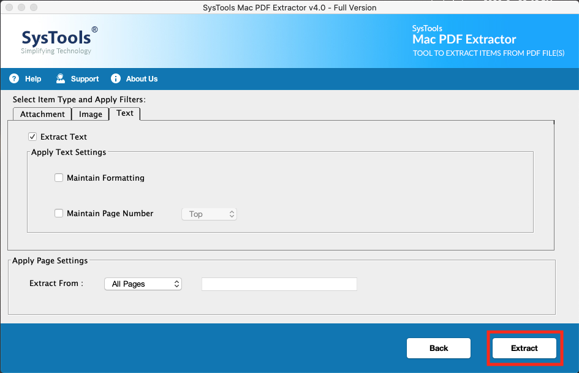Click the Extract button
579x373 pixels.
pyautogui.click(x=524, y=348)
